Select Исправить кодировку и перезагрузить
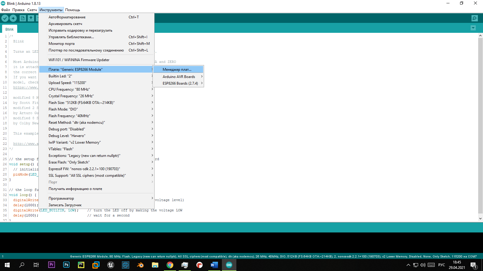483x271 pixels. click(x=96, y=30)
